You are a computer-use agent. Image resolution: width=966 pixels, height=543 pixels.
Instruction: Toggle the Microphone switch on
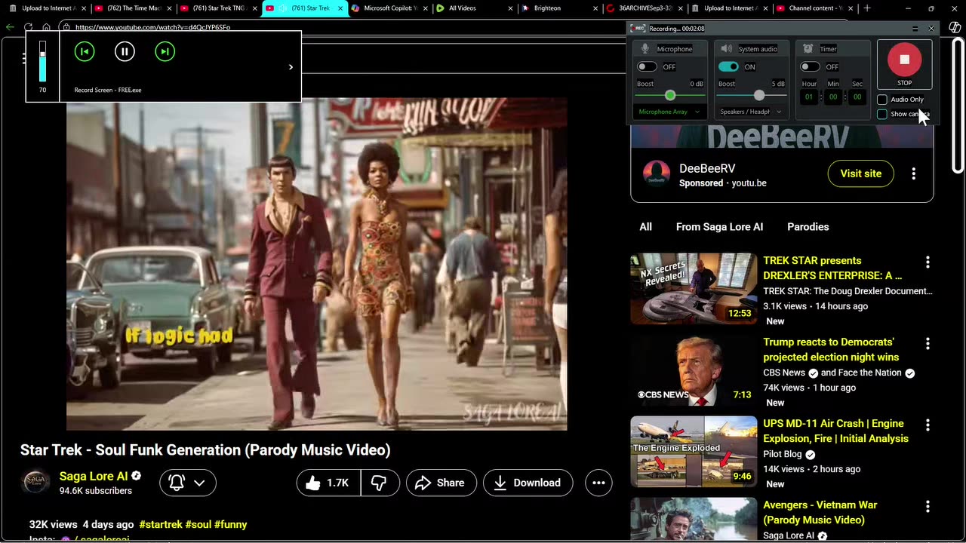click(x=647, y=67)
